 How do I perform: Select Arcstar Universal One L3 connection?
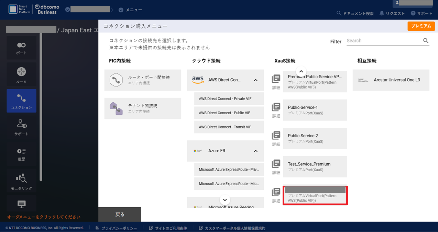point(391,80)
